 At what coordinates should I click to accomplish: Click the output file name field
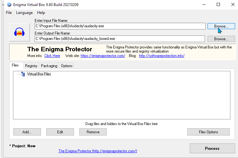(x=120, y=39)
